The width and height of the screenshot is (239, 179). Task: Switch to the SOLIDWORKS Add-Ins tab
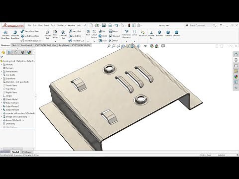45,45
